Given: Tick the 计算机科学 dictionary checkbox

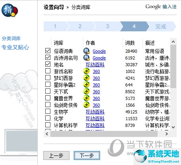Looking at the screenshot, I should tap(48, 125).
